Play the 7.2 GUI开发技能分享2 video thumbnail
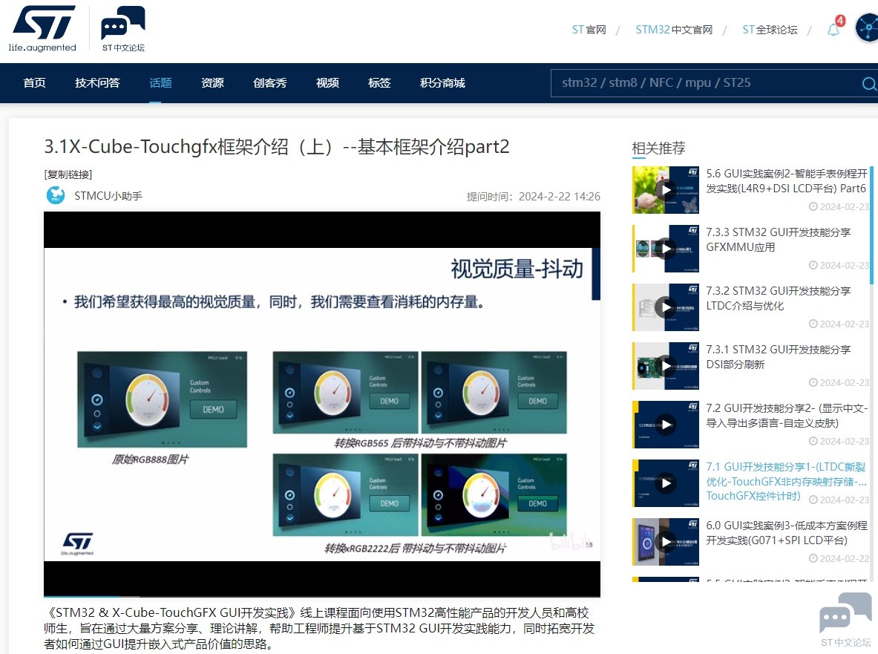This screenshot has height=654, width=878. [665, 425]
